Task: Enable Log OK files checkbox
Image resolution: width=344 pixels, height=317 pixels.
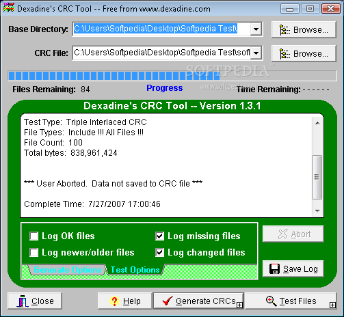Action: [x=34, y=236]
